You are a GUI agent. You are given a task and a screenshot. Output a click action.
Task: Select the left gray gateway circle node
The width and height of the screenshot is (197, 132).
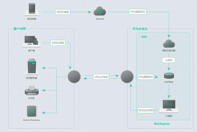click(74, 77)
